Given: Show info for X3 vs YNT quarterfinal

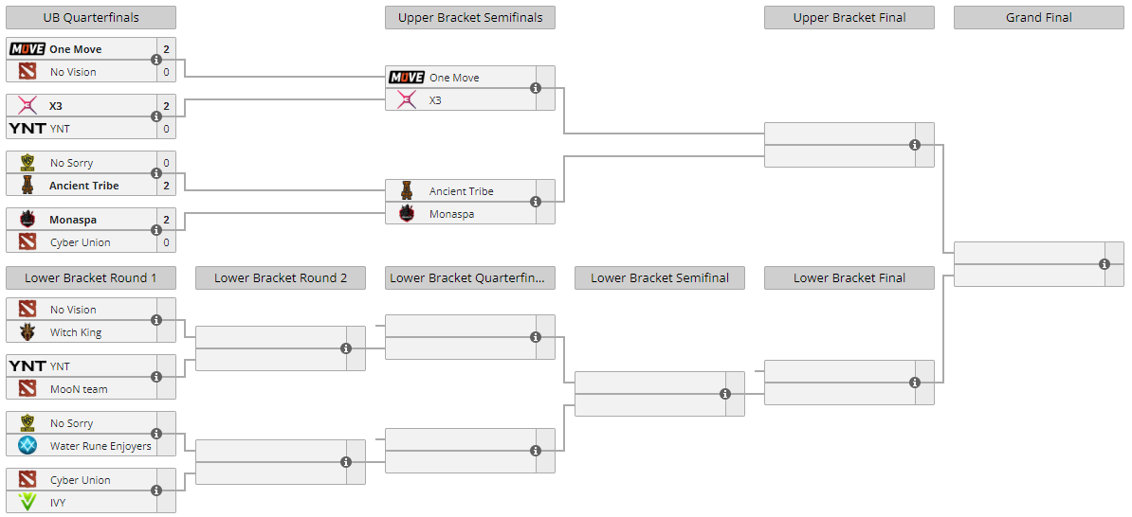Looking at the screenshot, I should pos(156,116).
